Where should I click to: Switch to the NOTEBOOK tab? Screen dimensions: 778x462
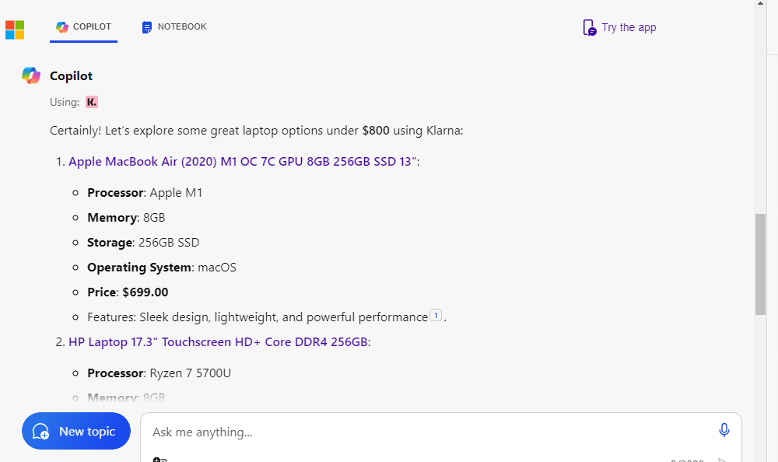(173, 26)
